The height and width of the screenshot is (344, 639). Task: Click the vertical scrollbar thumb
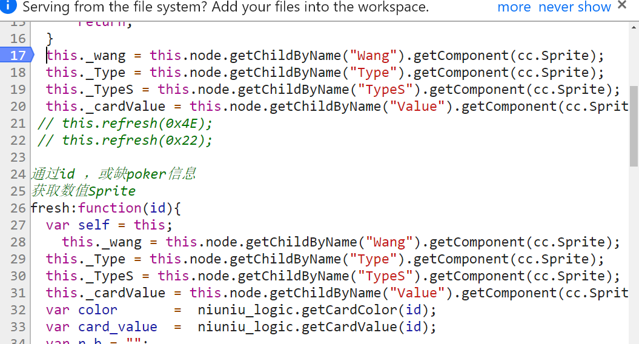[x=634, y=125]
